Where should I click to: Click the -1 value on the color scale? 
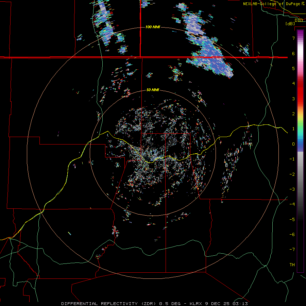pos(292,159)
